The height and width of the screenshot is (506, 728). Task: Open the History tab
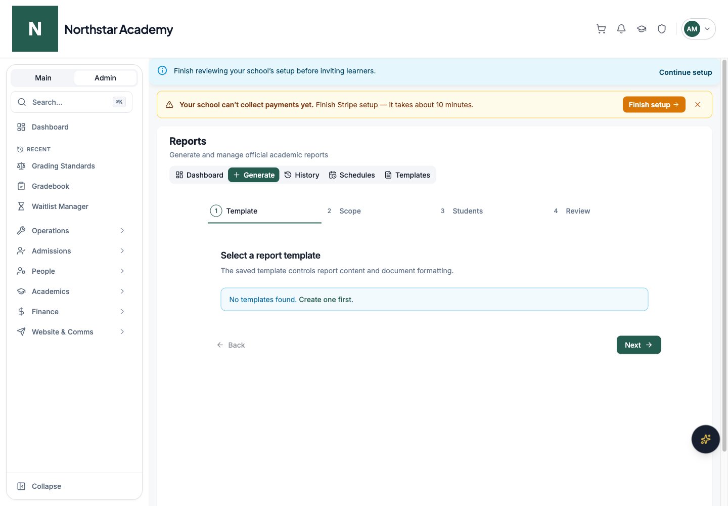click(302, 175)
